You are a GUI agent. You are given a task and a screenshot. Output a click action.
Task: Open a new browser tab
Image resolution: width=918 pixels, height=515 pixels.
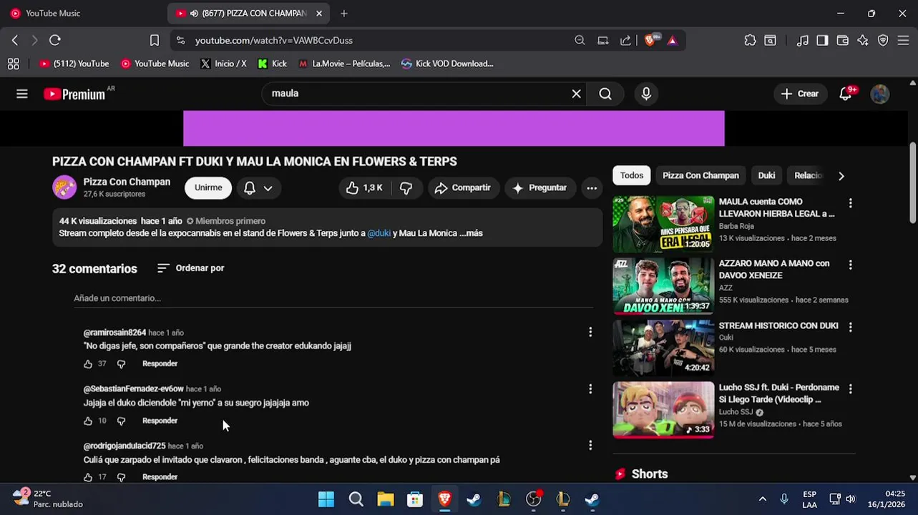click(x=343, y=13)
